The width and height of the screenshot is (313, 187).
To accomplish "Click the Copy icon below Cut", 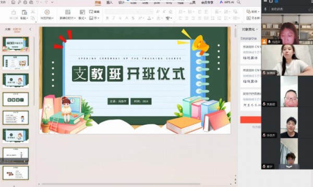I will pyautogui.click(x=33, y=18).
